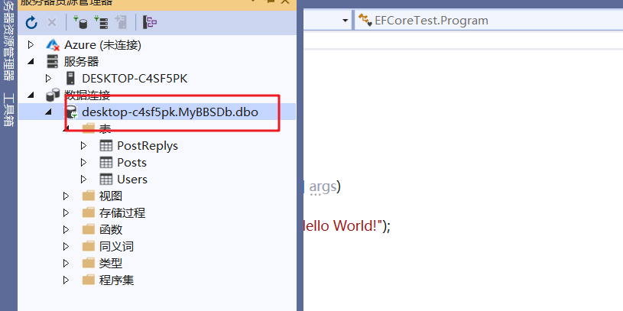The height and width of the screenshot is (311, 623).
Task: Click the MyBBSDb connection database icon
Action: (x=71, y=112)
